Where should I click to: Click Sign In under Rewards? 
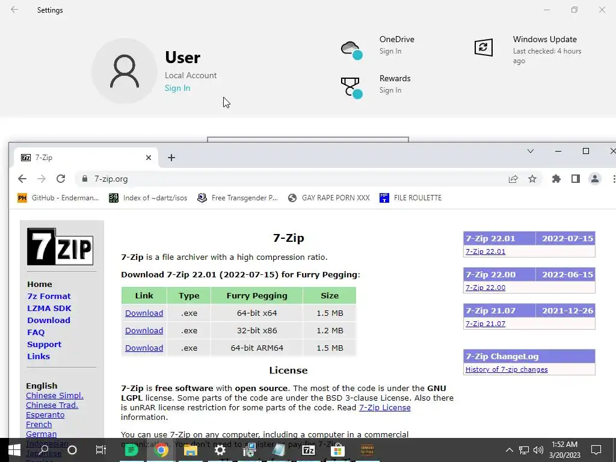(390, 90)
